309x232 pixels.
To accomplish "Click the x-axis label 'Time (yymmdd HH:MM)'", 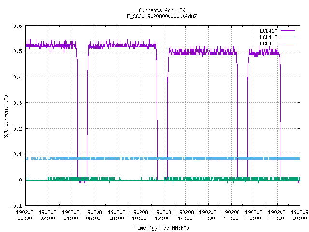I will (162, 228).
